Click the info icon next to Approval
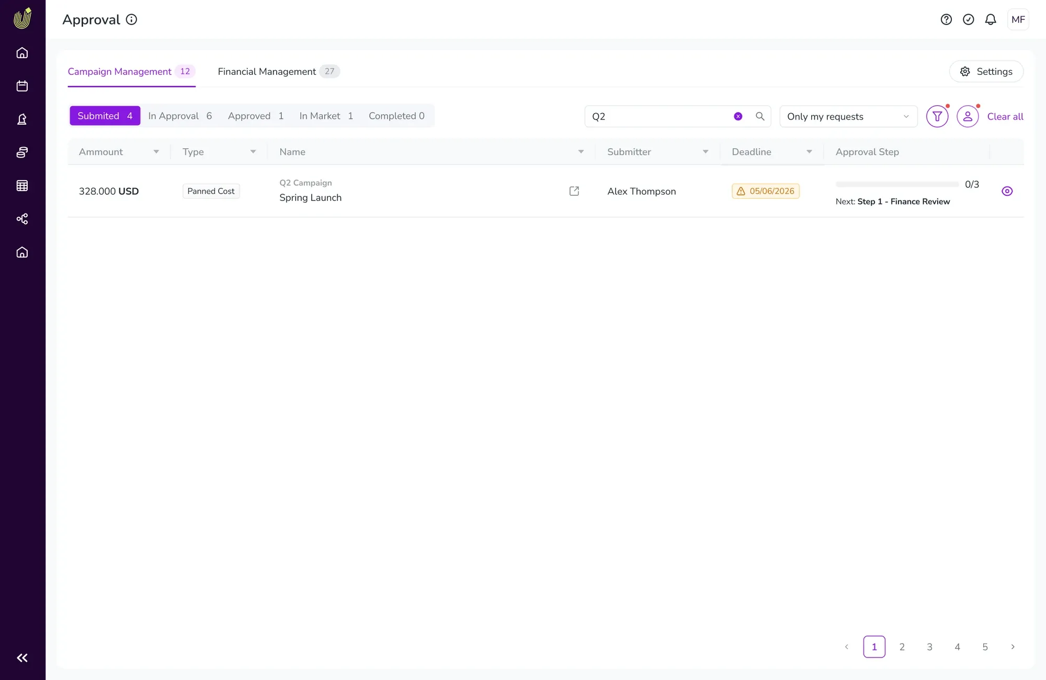 tap(132, 19)
